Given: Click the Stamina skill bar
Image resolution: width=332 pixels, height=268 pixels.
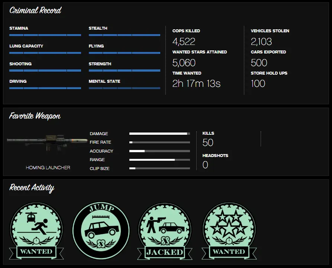Looking at the screenshot, I should (x=45, y=35).
